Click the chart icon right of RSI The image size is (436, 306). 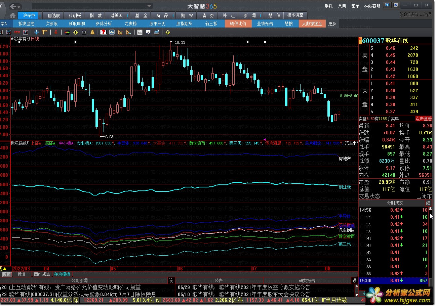point(25,32)
